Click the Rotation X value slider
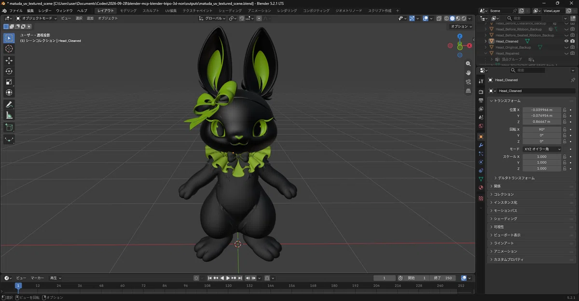Image resolution: width=579 pixels, height=301 pixels. point(542,129)
